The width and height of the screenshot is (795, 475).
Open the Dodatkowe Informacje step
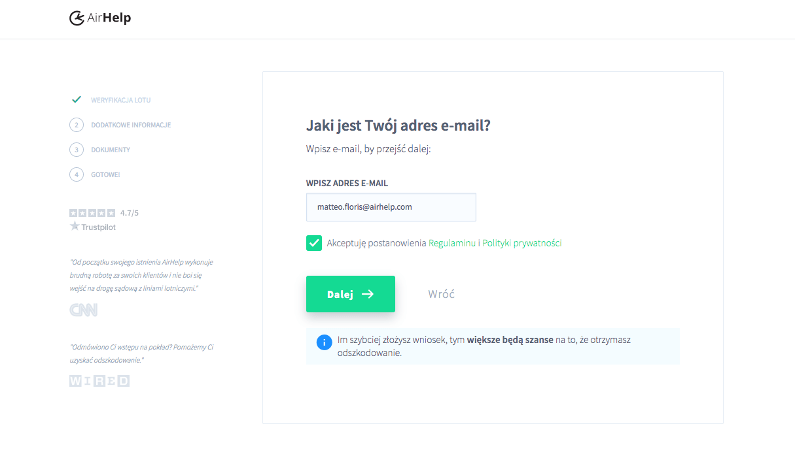tap(131, 125)
